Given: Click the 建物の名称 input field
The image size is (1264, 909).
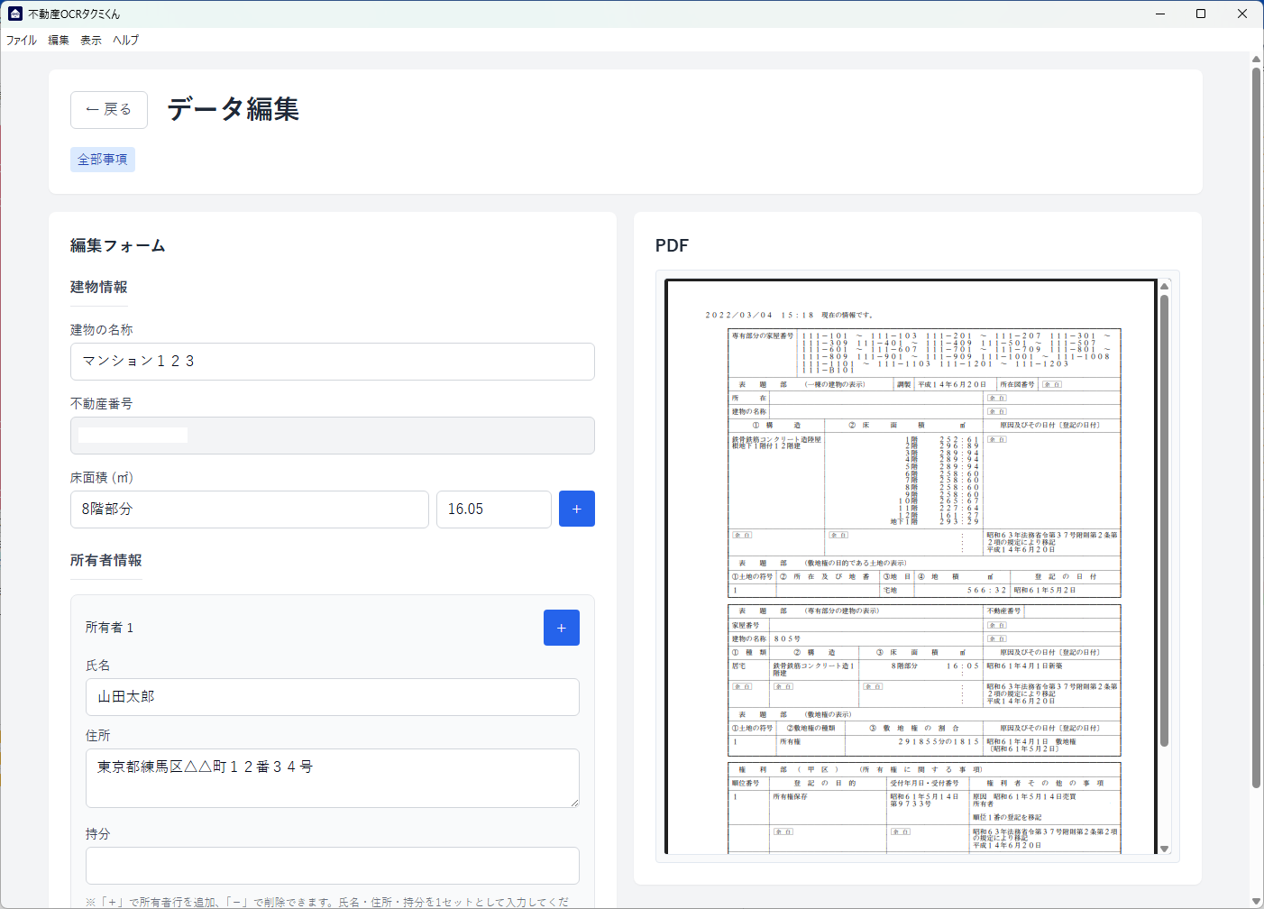Looking at the screenshot, I should (x=332, y=362).
